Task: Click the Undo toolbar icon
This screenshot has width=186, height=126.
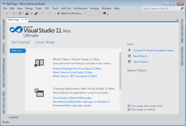Action: pyautogui.click(x=42, y=14)
